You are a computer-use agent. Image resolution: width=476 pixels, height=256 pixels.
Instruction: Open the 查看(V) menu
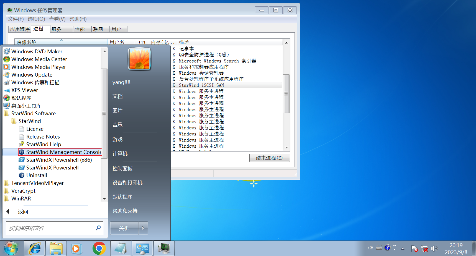(x=57, y=19)
